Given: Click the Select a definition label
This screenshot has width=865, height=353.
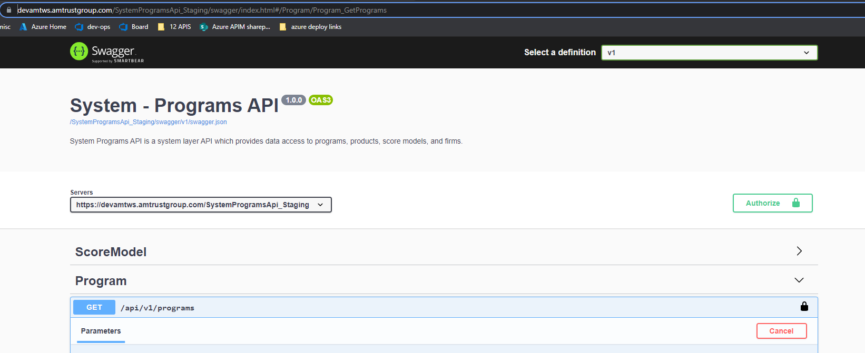Looking at the screenshot, I should tap(560, 53).
